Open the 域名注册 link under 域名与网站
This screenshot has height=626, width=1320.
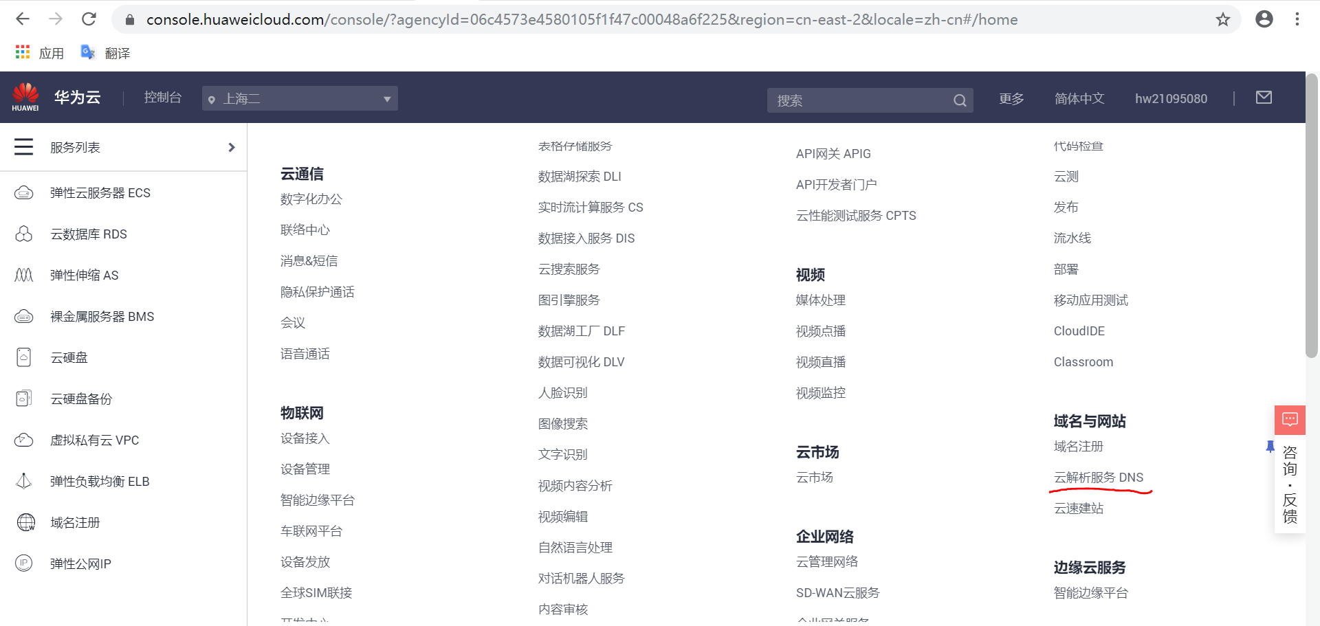click(x=1077, y=446)
